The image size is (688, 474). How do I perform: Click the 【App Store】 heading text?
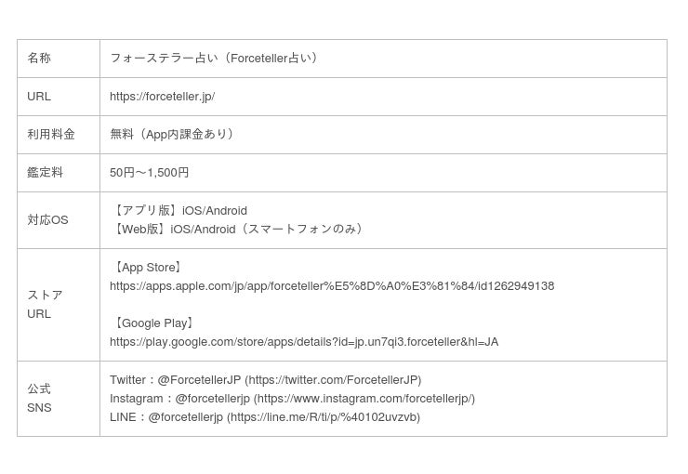pyautogui.click(x=148, y=268)
